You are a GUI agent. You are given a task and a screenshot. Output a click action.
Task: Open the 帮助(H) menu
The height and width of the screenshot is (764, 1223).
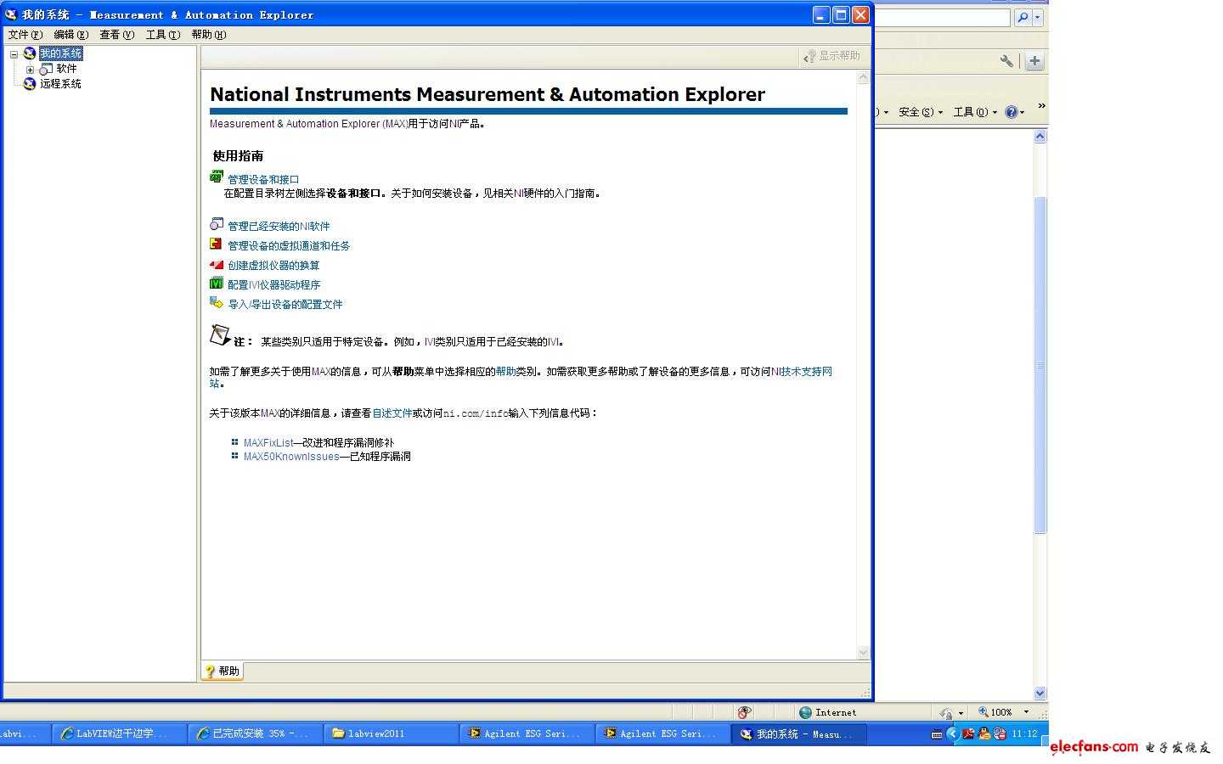(x=208, y=35)
